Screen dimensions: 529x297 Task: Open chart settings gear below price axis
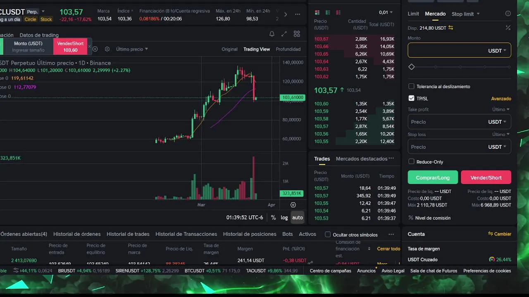point(293,205)
